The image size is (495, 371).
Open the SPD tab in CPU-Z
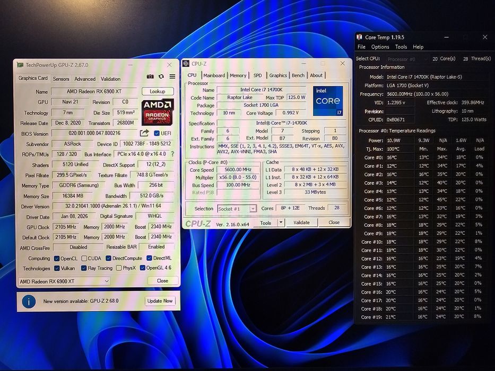pyautogui.click(x=258, y=75)
